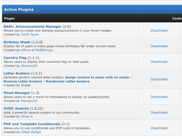The height and width of the screenshot is (139, 182).
Task: Open Starpaul20 link under Mood Manager
Action: [29, 101]
